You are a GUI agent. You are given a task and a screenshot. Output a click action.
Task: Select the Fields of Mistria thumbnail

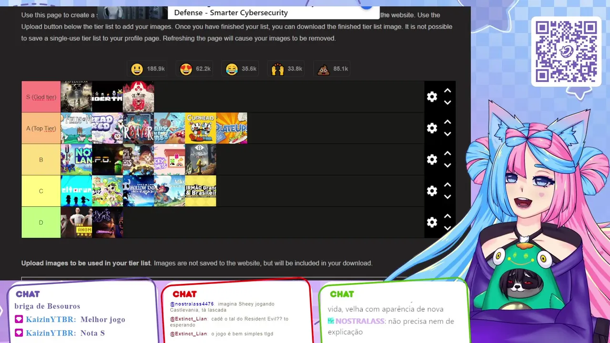[x=76, y=128]
